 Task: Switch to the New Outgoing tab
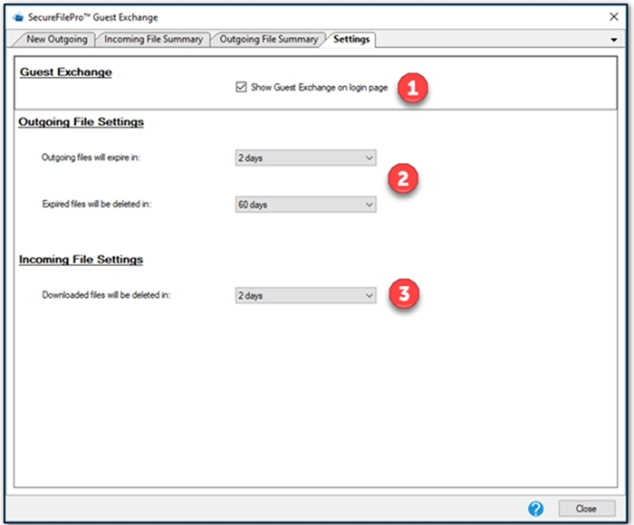(56, 39)
